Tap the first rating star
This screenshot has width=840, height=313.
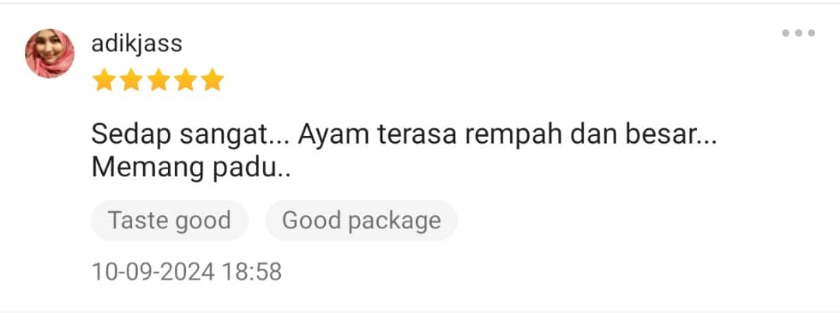[x=104, y=80]
